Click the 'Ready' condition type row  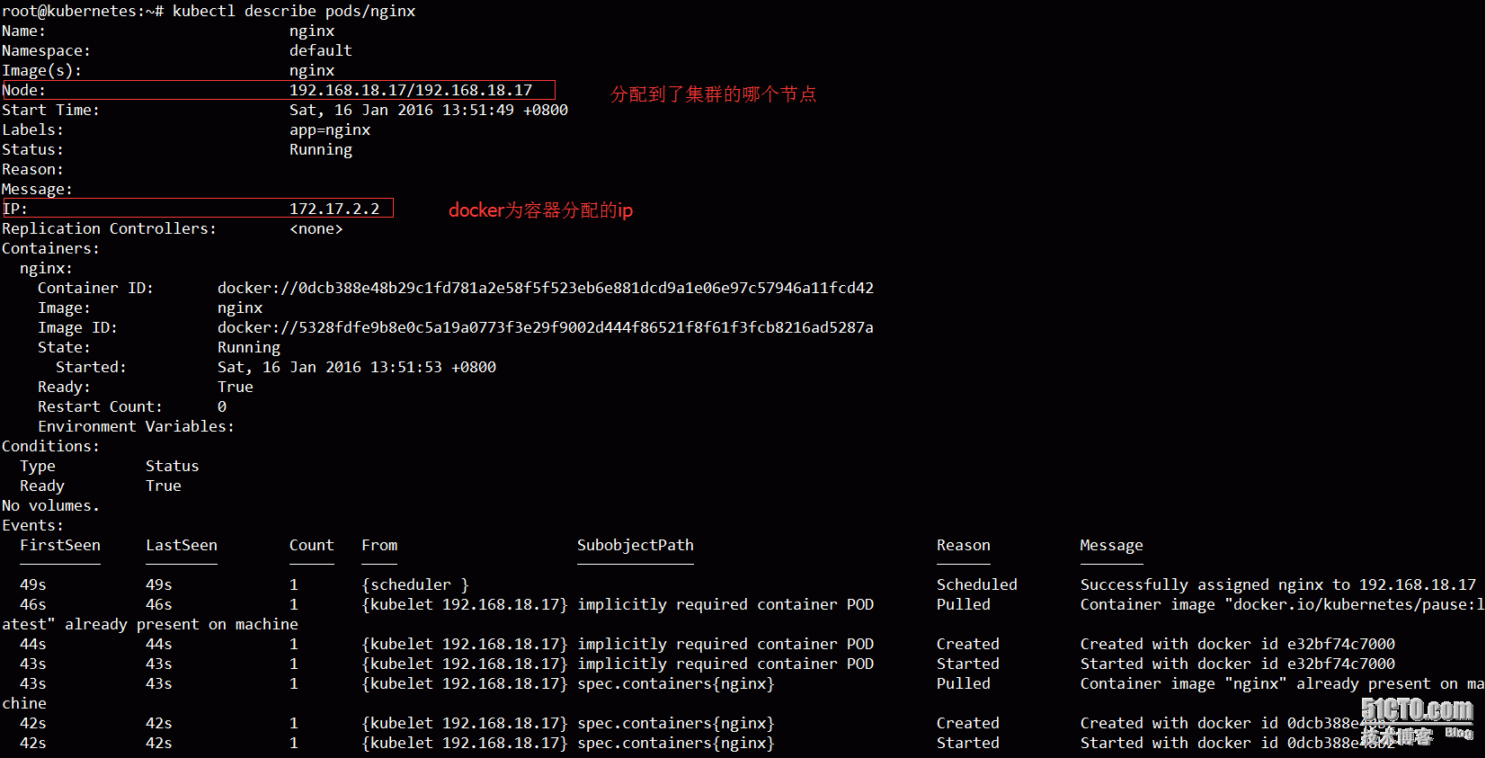[42, 486]
